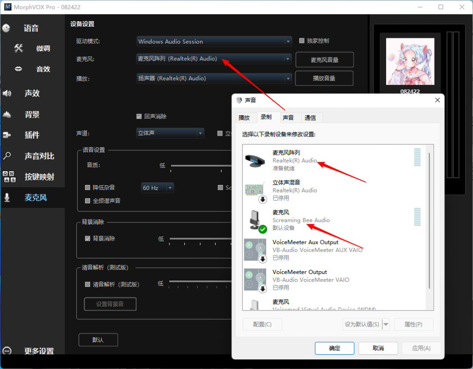Viewport: 473px width, 369px height.
Task: Enable the 清音解析 (测试版) checkbox
Action: point(87,284)
